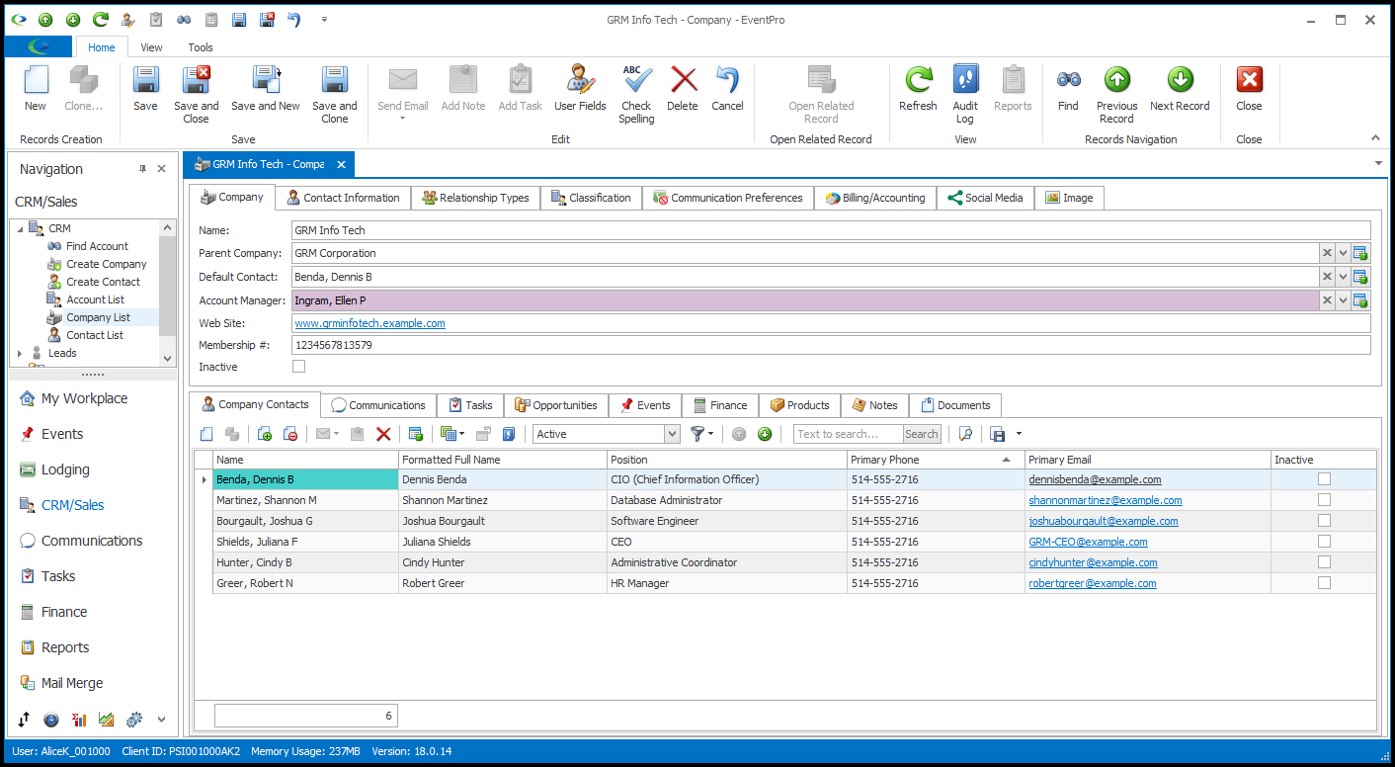This screenshot has height=767, width=1395.
Task: Toggle Inactive checkbox for Shields, Juliana F
Action: click(x=1324, y=542)
